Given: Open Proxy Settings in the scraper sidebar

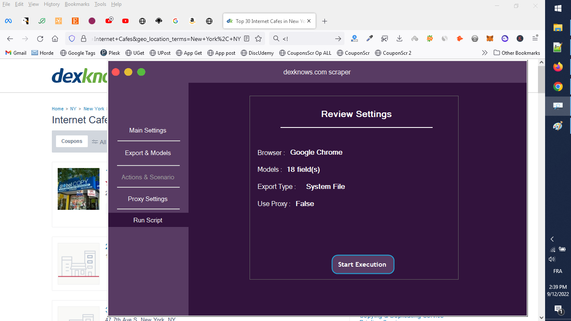Looking at the screenshot, I should [x=148, y=199].
